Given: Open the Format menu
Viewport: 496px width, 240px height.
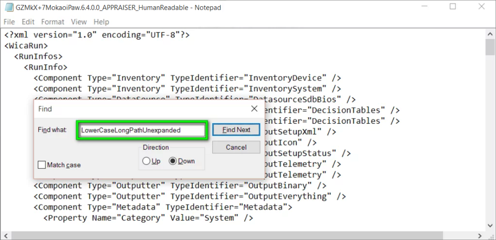Looking at the screenshot, I should [x=52, y=22].
